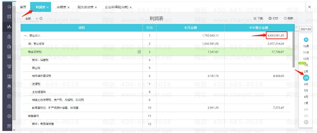Jump to earlier months with the up chevron
This screenshot has height=133, width=317.
(306, 39)
